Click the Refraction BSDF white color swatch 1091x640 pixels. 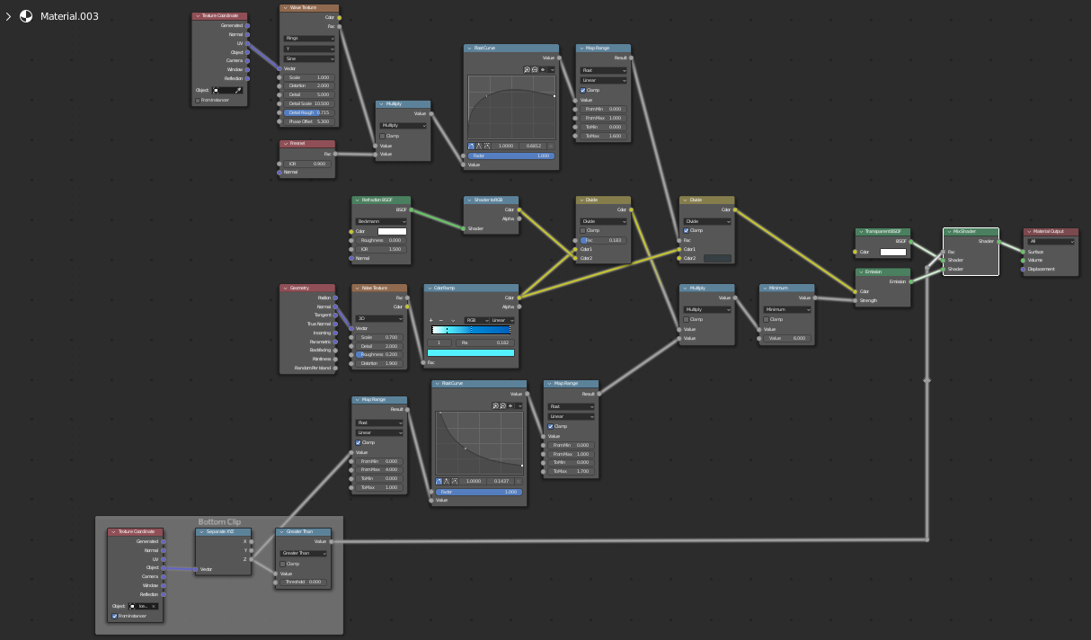tap(392, 231)
